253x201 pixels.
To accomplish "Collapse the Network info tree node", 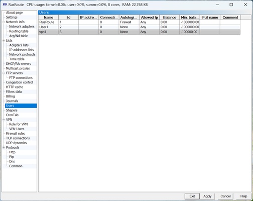I will [4, 22].
